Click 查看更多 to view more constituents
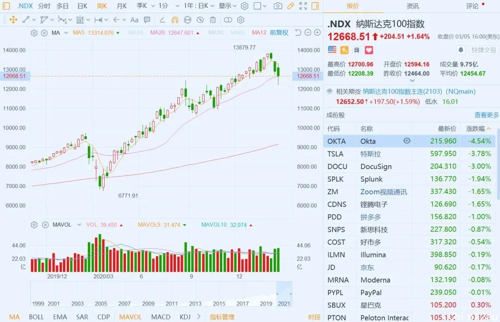 click(x=486, y=115)
